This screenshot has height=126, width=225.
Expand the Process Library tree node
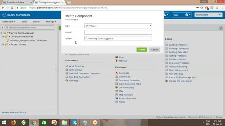pos(3,44)
